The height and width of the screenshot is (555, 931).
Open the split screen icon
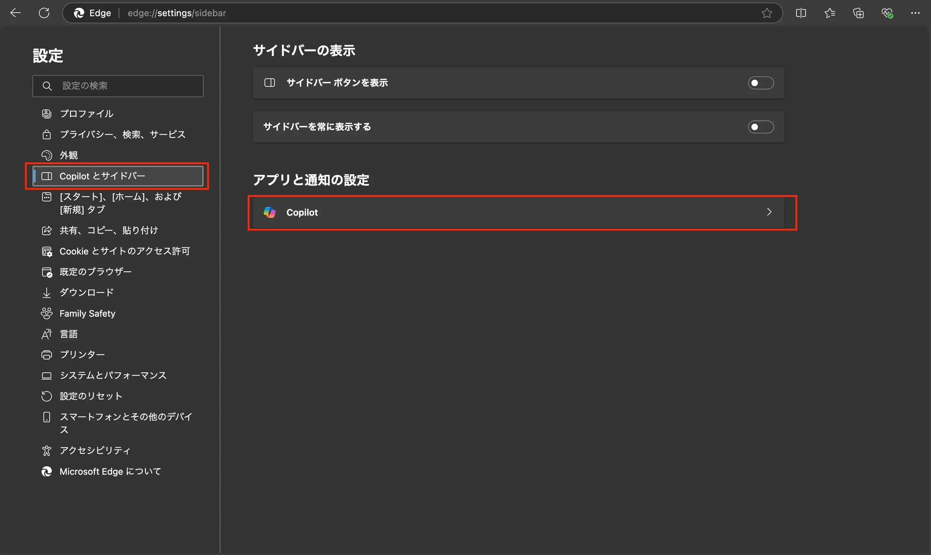[x=801, y=13]
